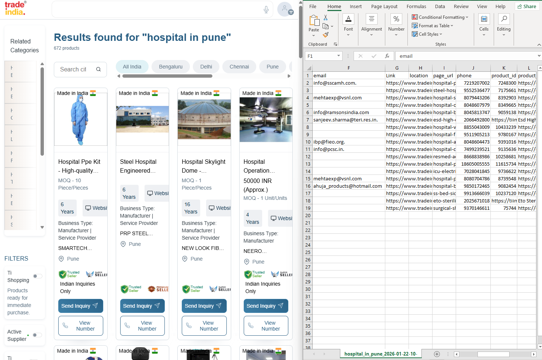Open the Name Box dropdown arrow

click(338, 56)
